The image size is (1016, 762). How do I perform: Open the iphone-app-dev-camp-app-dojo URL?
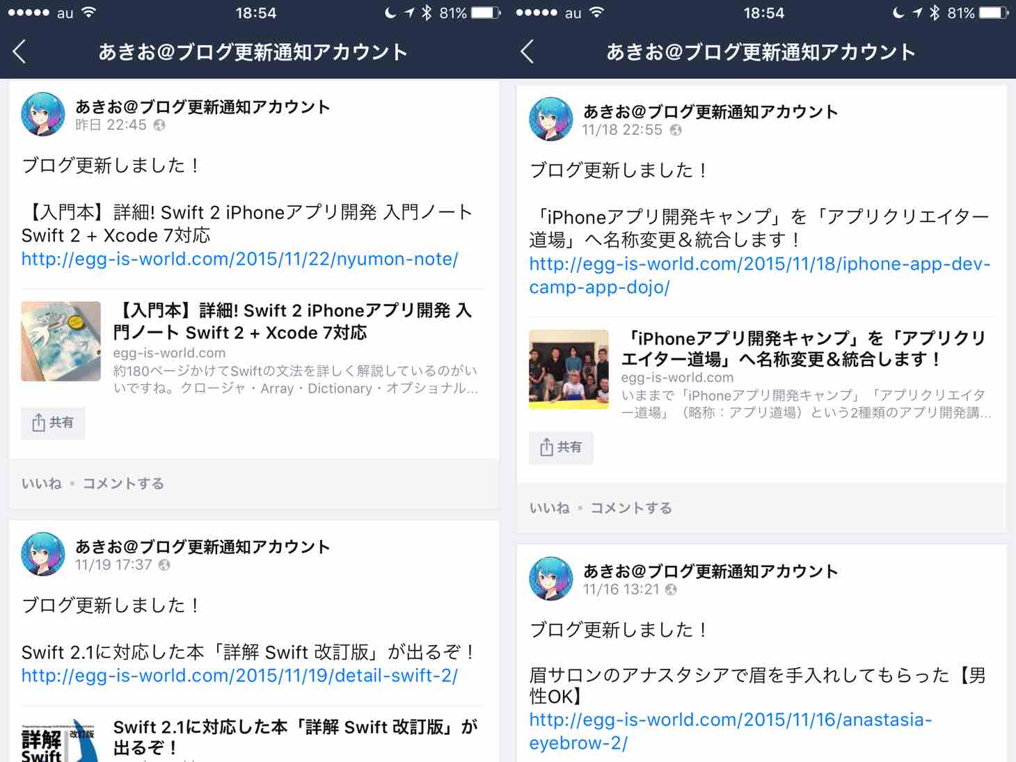point(760,276)
